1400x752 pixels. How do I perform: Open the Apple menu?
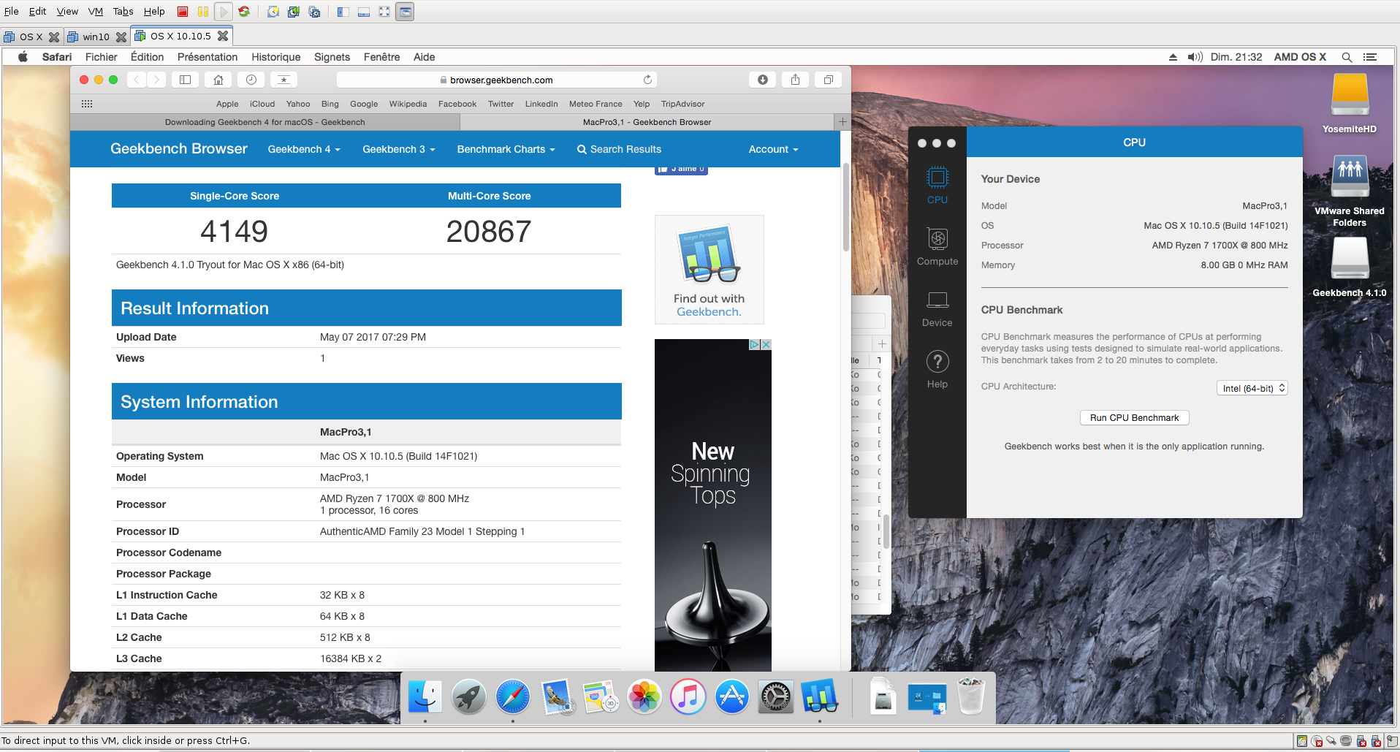pyautogui.click(x=23, y=57)
